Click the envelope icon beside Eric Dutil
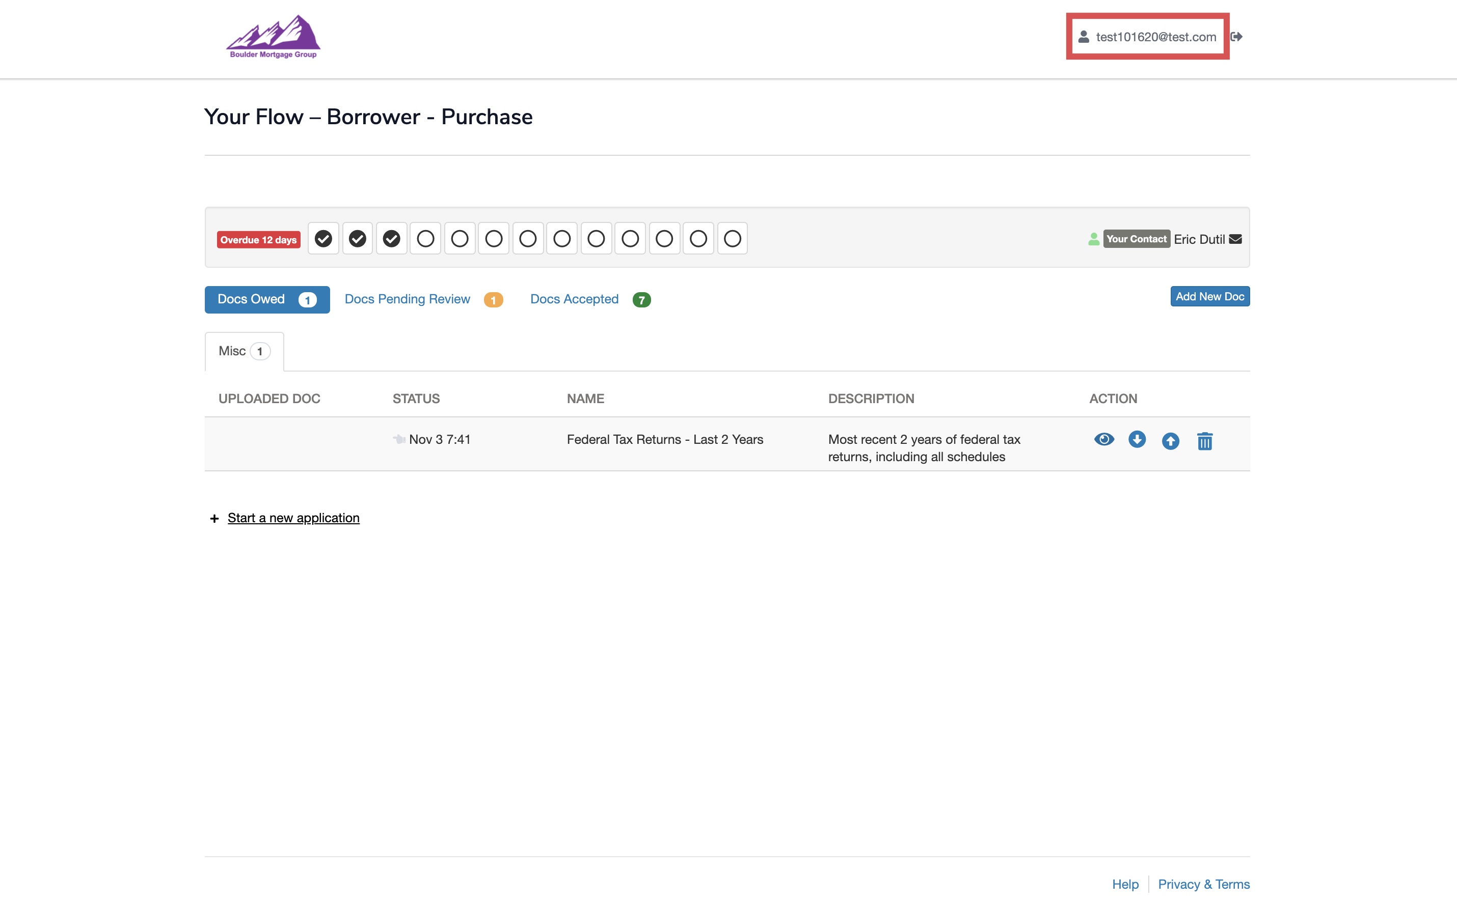 [1235, 239]
